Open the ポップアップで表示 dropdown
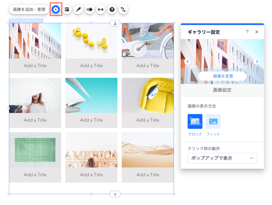Viewport: 272px width, 205px height. tap(222, 158)
